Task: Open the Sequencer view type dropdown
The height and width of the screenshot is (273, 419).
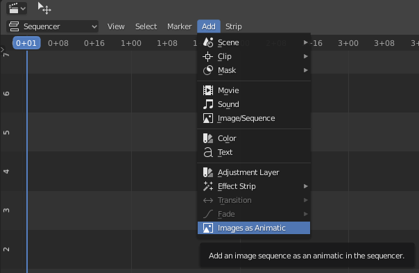Action: click(x=53, y=26)
